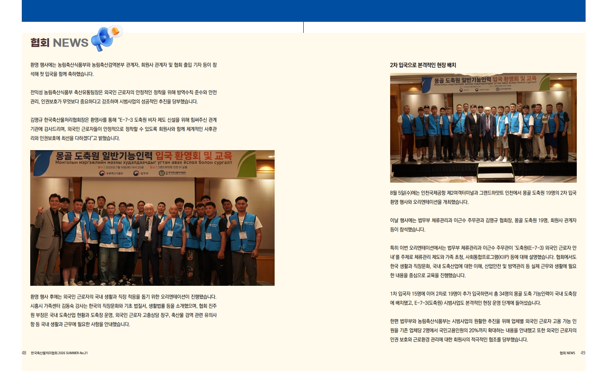
Task: Click page number 48 in the footer
Action: pyautogui.click(x=24, y=353)
